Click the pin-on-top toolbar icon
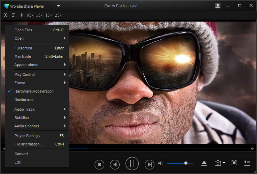Viewport: 257px width, 174px height. (22, 15)
